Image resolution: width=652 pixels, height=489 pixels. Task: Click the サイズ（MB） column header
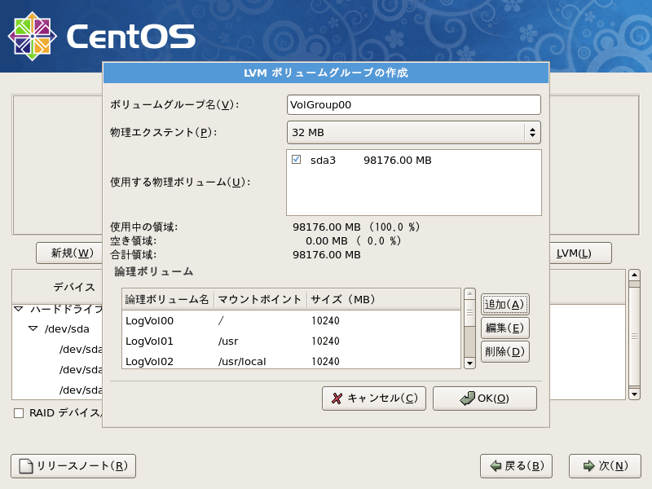point(342,298)
